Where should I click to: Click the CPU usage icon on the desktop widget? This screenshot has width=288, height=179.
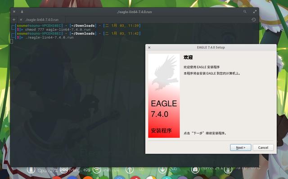(x=31, y=170)
